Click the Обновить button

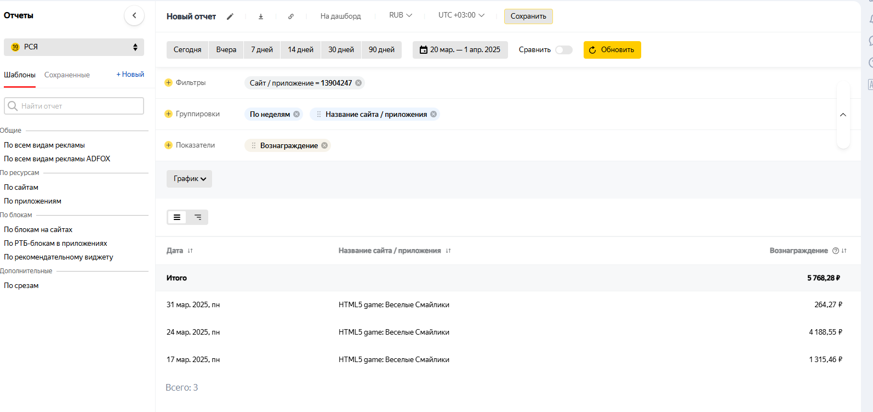612,50
